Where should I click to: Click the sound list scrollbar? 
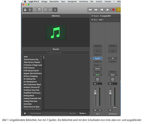[44, 57]
